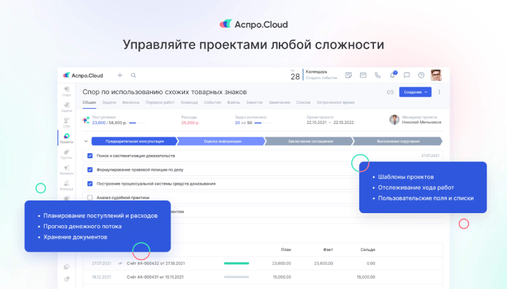The image size is (507, 289).
Task: Open the help question mark icon
Action: point(421,75)
